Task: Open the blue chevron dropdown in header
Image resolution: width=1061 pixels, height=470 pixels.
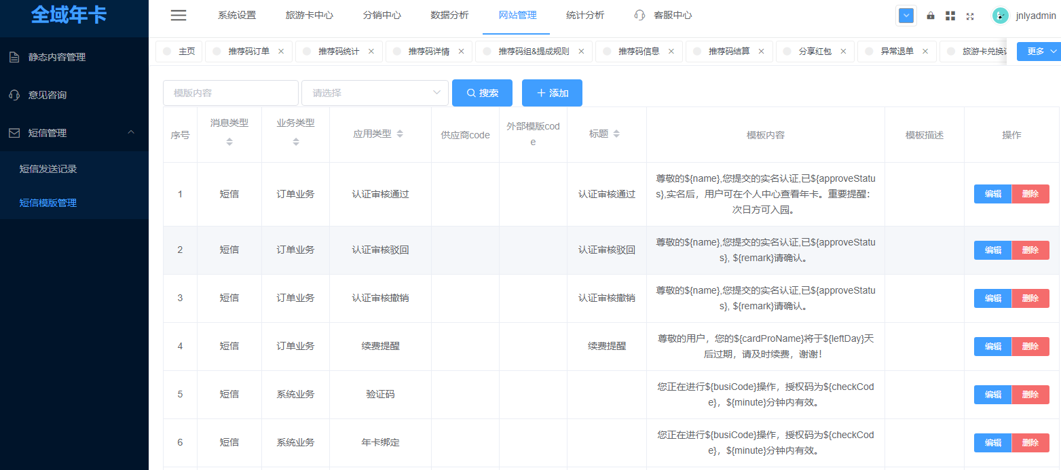Action: pos(906,16)
